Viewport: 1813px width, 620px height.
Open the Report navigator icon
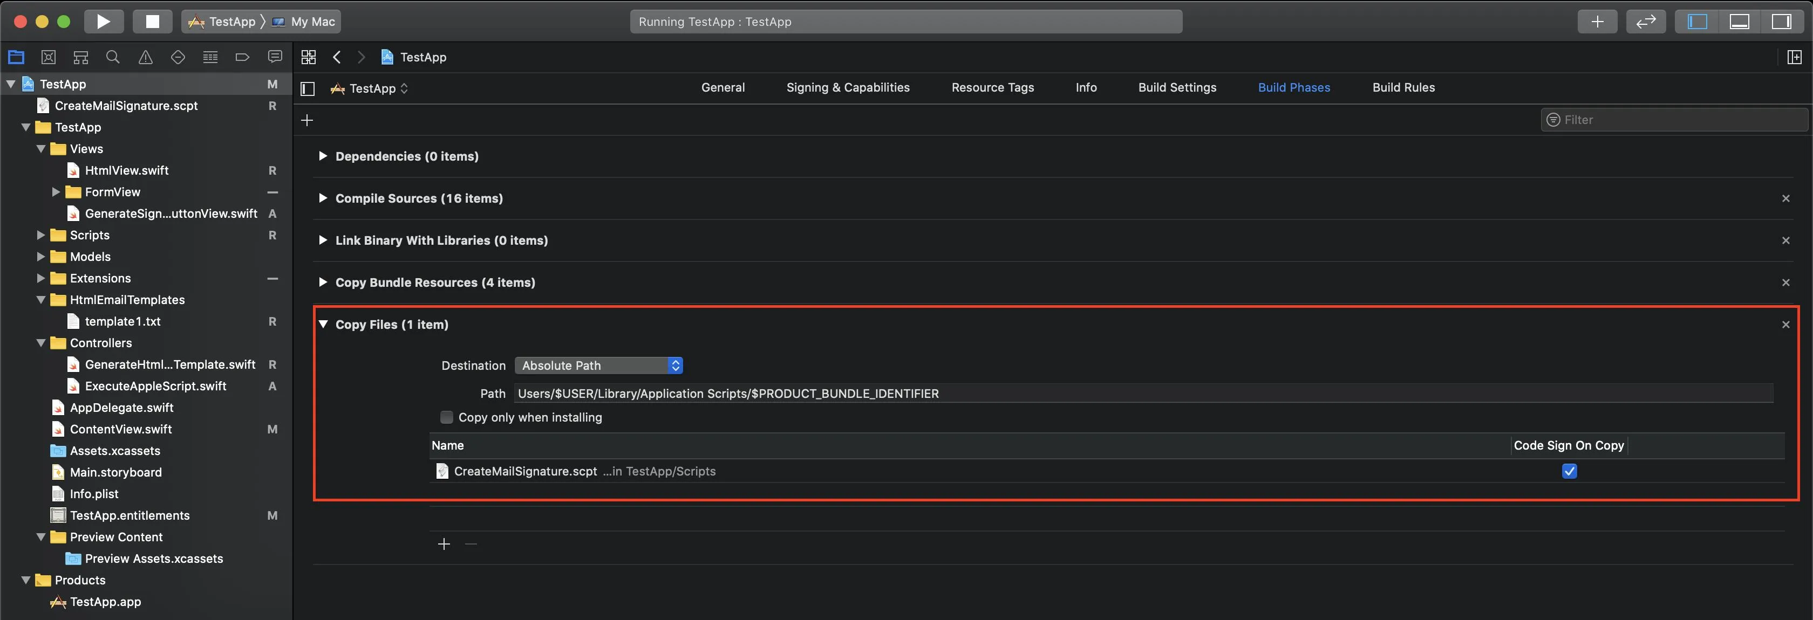(x=275, y=57)
